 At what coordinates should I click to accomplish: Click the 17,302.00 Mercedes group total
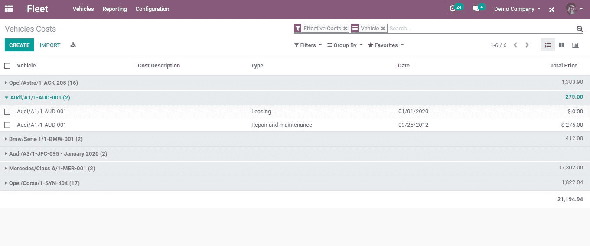[570, 168]
